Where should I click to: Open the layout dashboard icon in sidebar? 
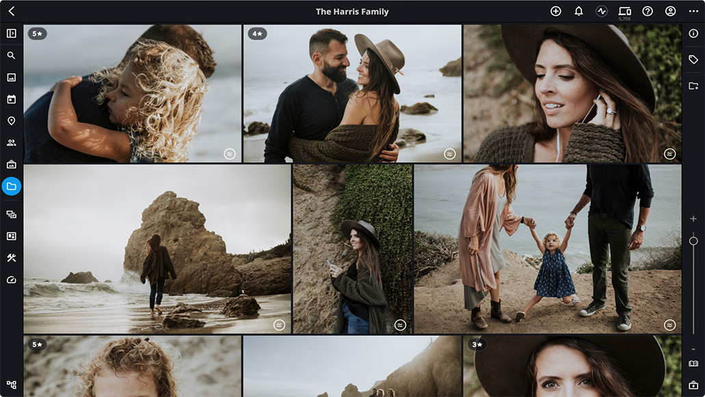click(x=11, y=236)
